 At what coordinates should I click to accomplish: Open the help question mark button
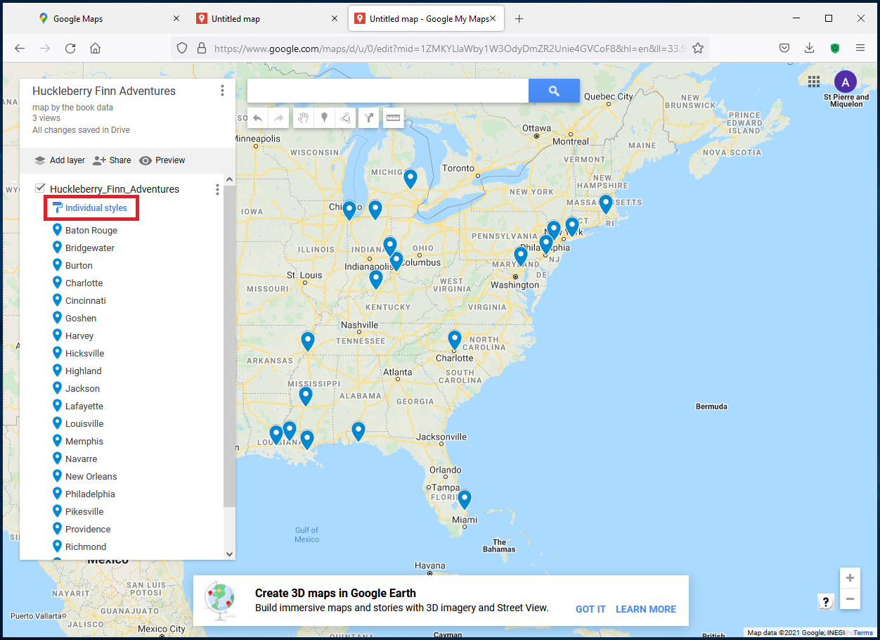click(826, 602)
